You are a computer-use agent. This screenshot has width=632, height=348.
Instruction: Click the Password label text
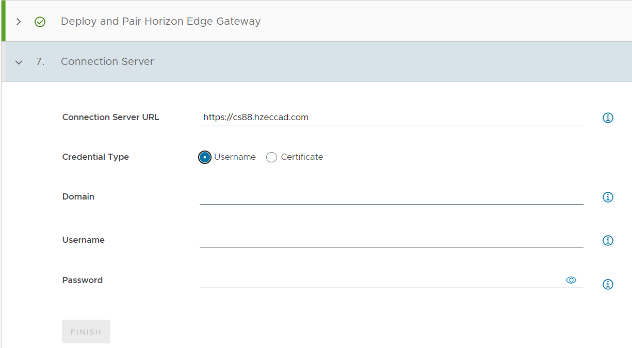82,280
